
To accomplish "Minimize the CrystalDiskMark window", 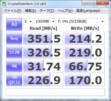I will point(86,3).
